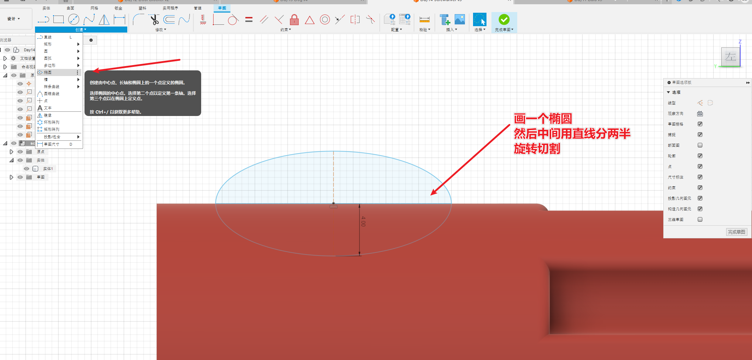The width and height of the screenshot is (752, 360).
Task: Expand the 草图 folder in browser
Action: 11,177
